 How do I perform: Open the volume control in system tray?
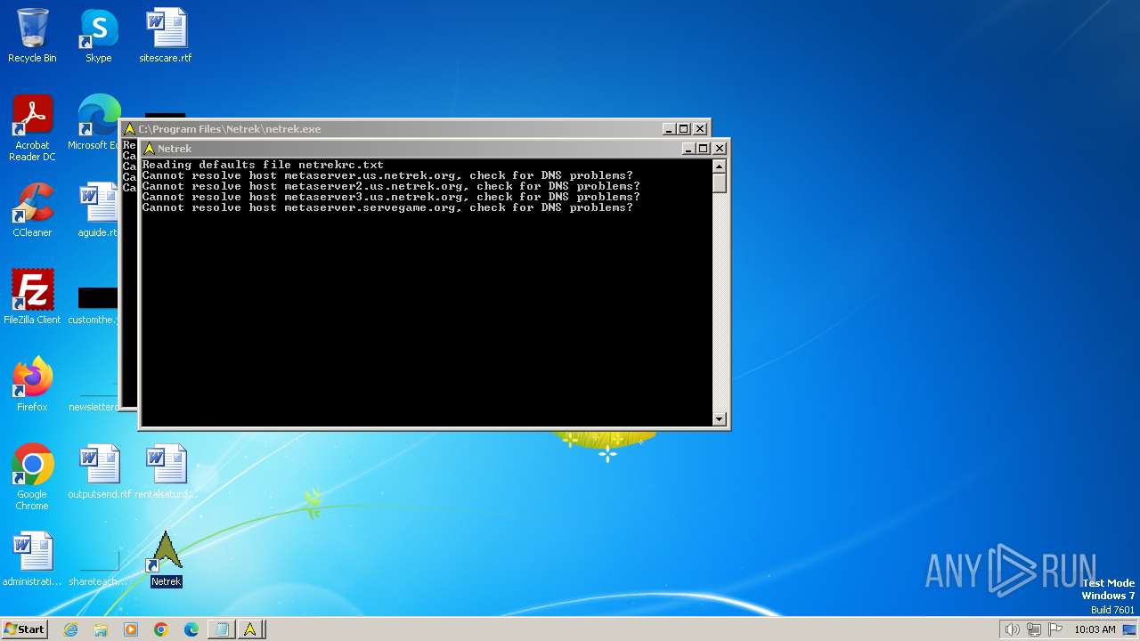pos(1012,629)
